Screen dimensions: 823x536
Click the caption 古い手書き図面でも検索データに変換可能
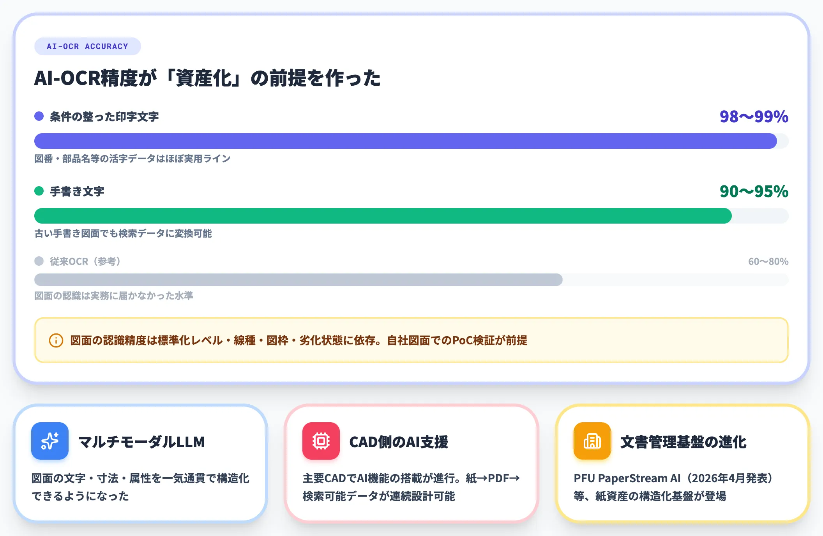(x=123, y=233)
